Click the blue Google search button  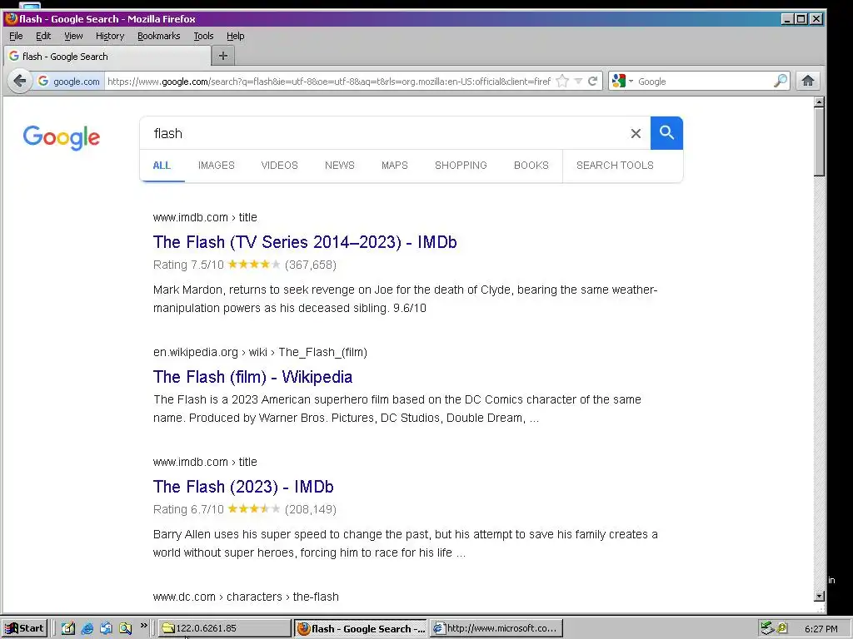[x=666, y=133]
